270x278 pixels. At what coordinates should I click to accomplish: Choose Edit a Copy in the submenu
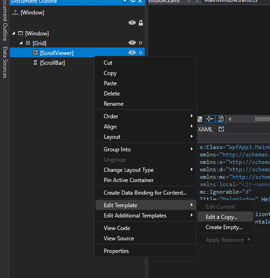(225, 217)
